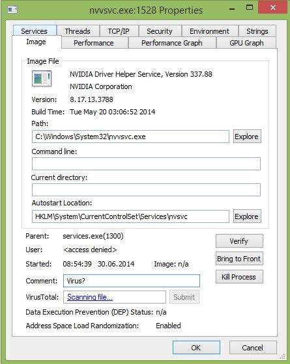Image resolution: width=290 pixels, height=364 pixels.
Task: Open the TCP/IP tab
Action: click(x=119, y=31)
